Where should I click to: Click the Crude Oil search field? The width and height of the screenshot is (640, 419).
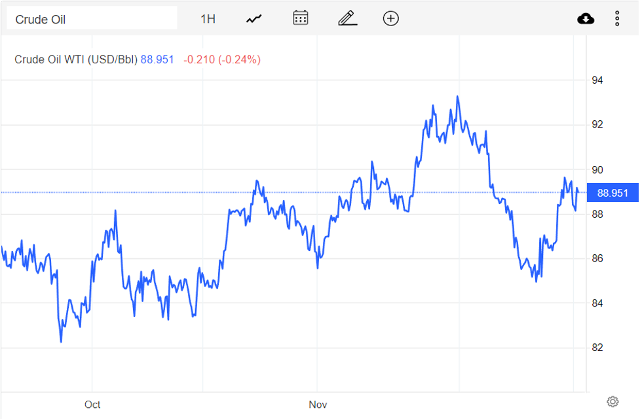92,19
